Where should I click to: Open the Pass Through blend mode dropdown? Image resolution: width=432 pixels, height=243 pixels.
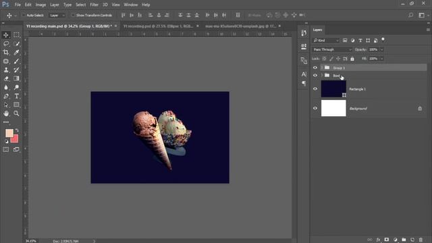pyautogui.click(x=332, y=49)
